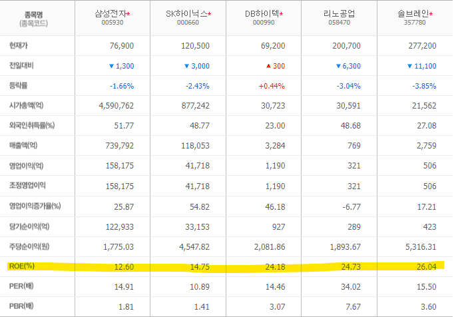
Task: Select the 영업이익(억) row label
Action: point(26,166)
